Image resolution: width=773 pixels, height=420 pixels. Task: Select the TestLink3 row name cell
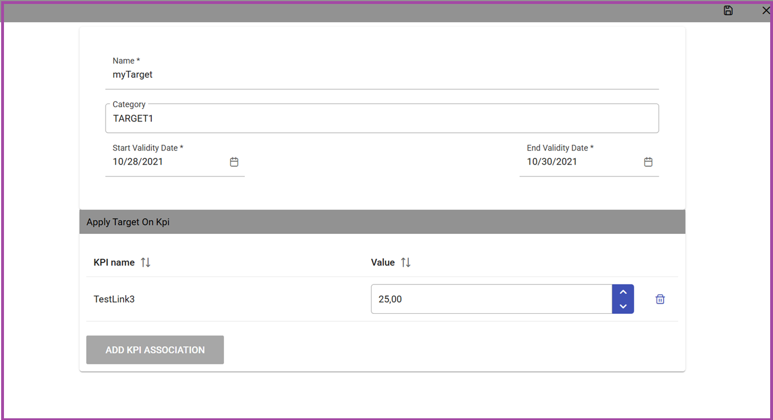pyautogui.click(x=114, y=299)
